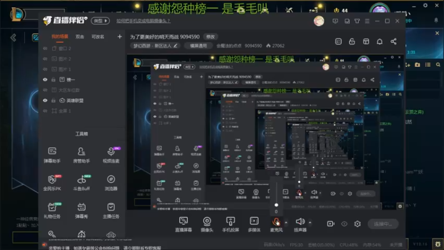Open the 弹幕秀 tool
The height and width of the screenshot is (250, 444).
pos(82,211)
